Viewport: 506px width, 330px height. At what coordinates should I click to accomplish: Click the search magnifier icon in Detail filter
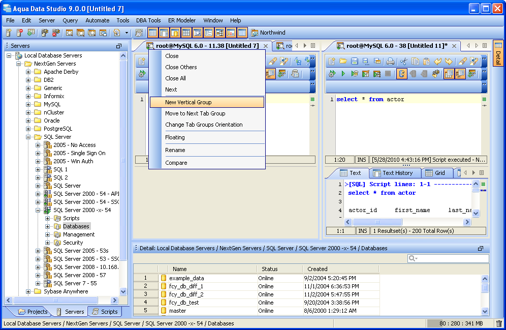[x=412, y=258]
